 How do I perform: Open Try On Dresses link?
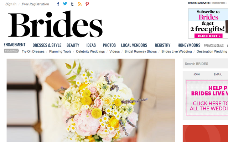(33, 51)
